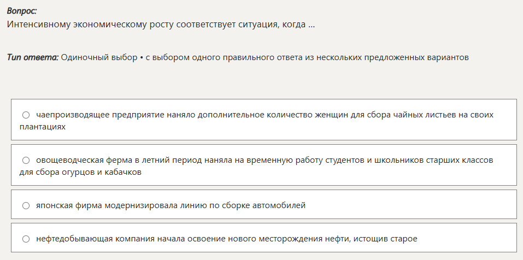The height and width of the screenshot is (260, 523).
Task: Select the radio button for the tea plantation answer
Action: tap(26, 115)
